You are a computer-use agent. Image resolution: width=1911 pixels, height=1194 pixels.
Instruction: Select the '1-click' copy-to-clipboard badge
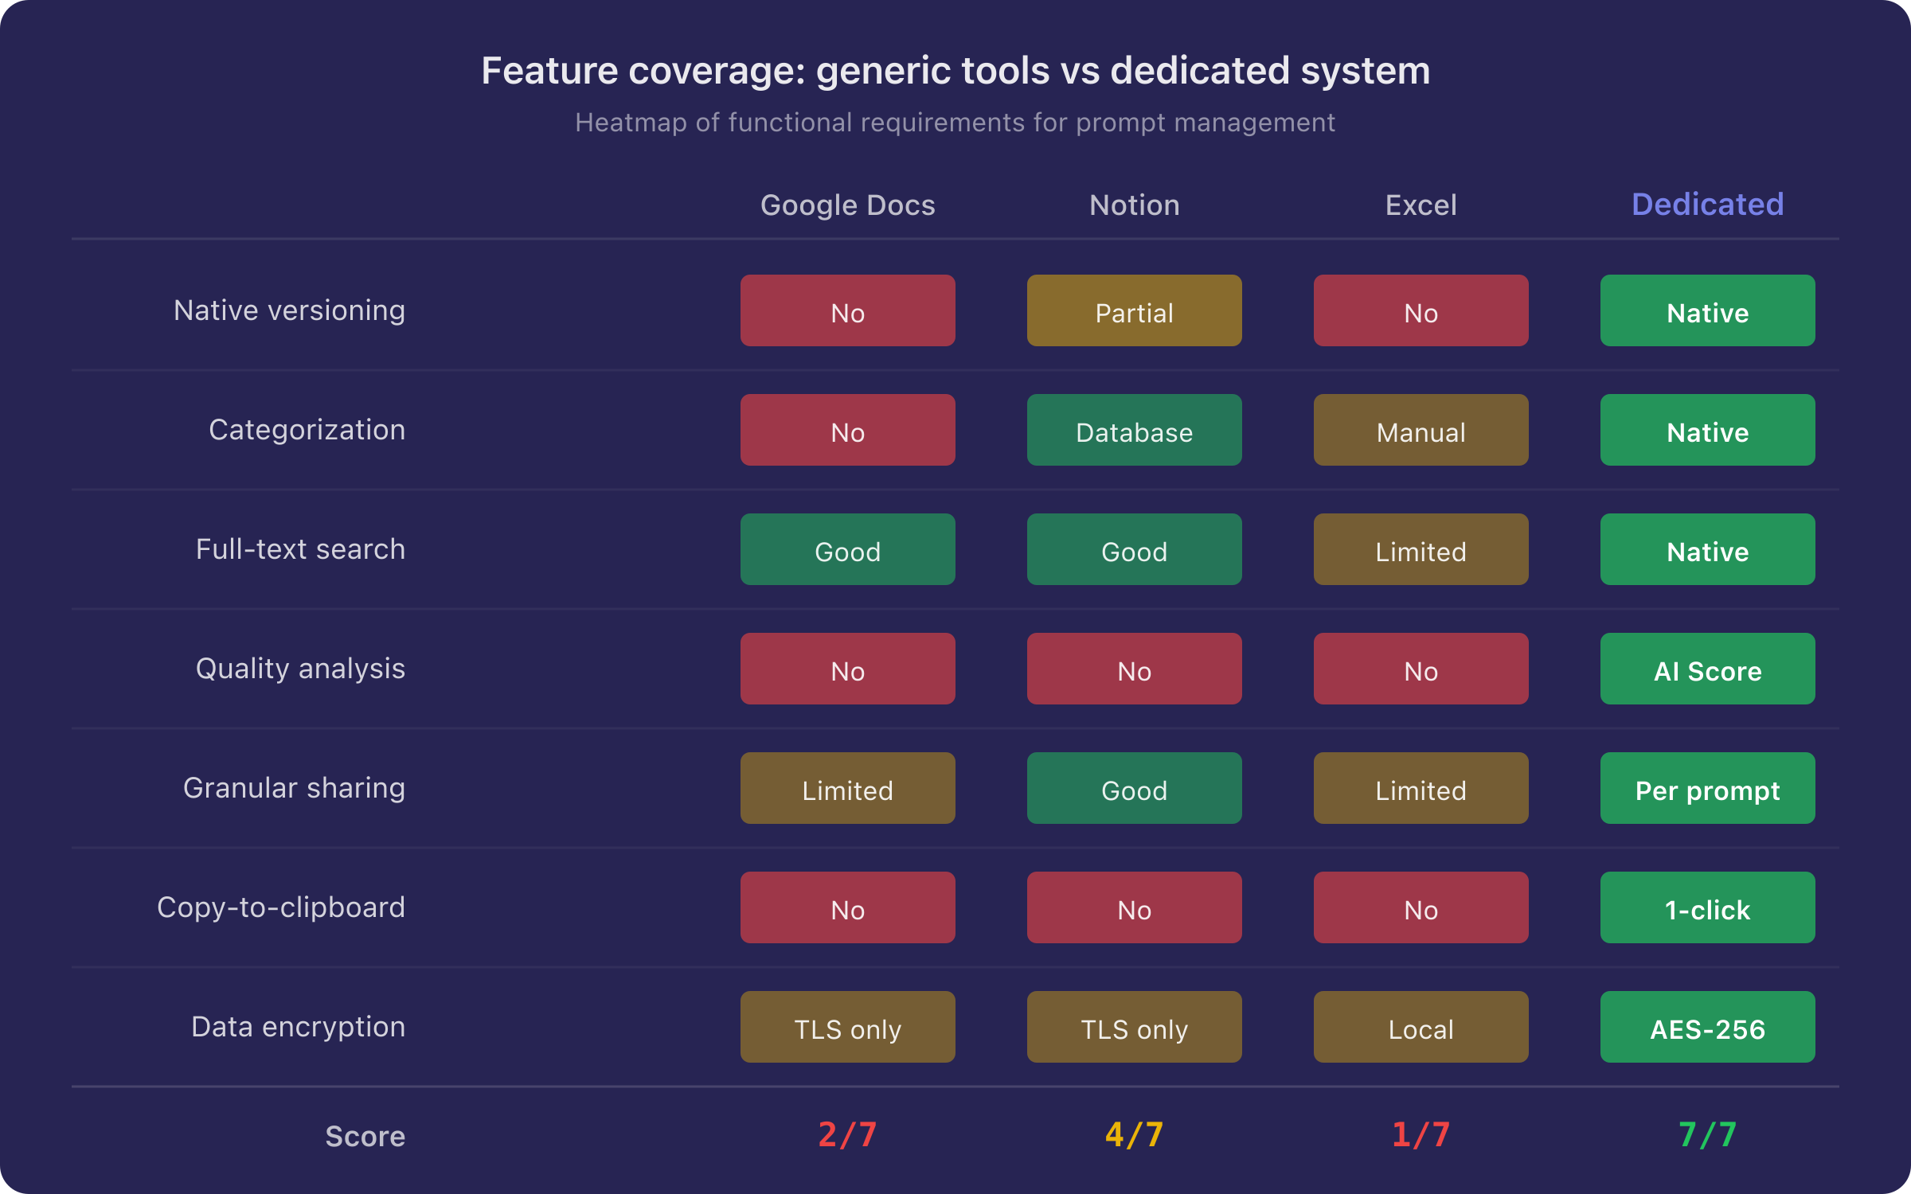(1706, 907)
